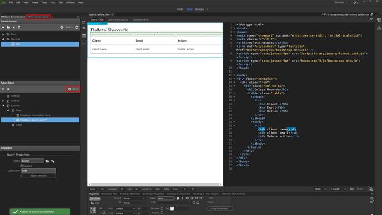Open the Format dropdown in Properties
This screenshot has height=215, width=382.
(x=134, y=198)
